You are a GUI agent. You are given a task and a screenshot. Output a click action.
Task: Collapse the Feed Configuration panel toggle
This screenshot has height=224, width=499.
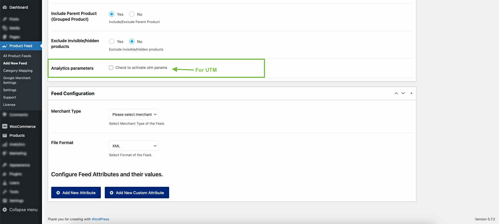[411, 93]
